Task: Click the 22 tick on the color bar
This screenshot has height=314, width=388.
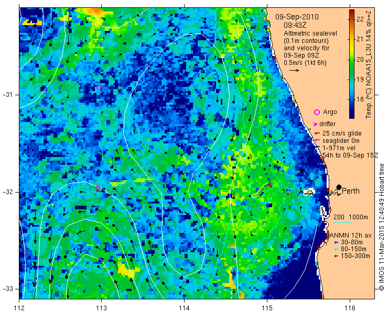Action: [x=360, y=19]
